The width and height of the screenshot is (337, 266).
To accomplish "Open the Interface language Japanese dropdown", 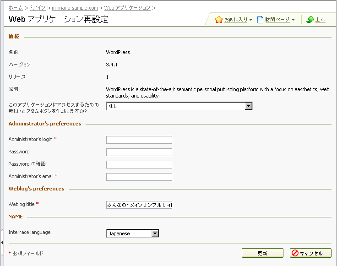I will coord(133,233).
